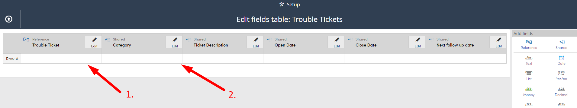Add a Yes/no field type

point(561,76)
